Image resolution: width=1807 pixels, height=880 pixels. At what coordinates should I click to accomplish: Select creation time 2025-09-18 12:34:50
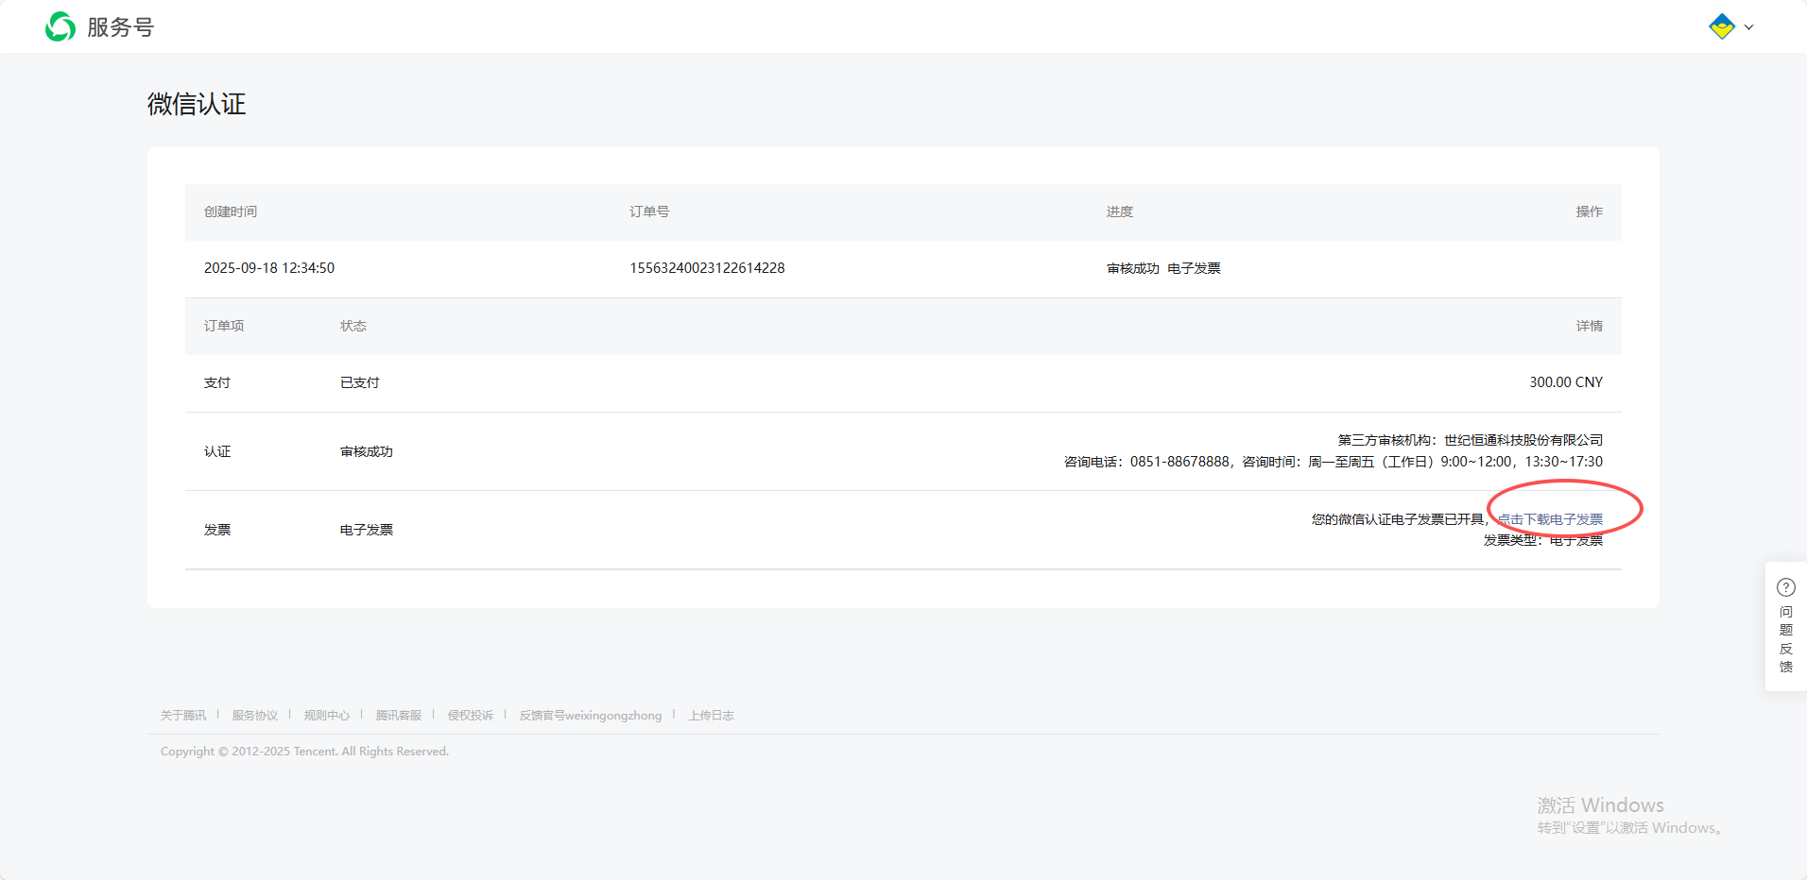269,268
